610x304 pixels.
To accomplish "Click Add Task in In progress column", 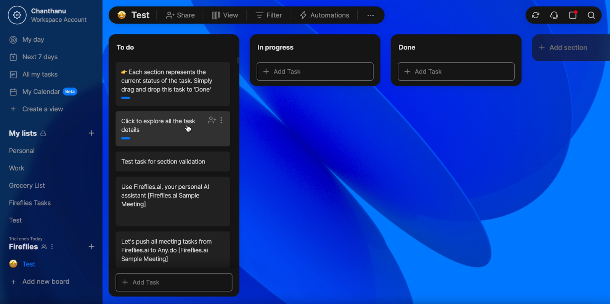I will [x=315, y=72].
